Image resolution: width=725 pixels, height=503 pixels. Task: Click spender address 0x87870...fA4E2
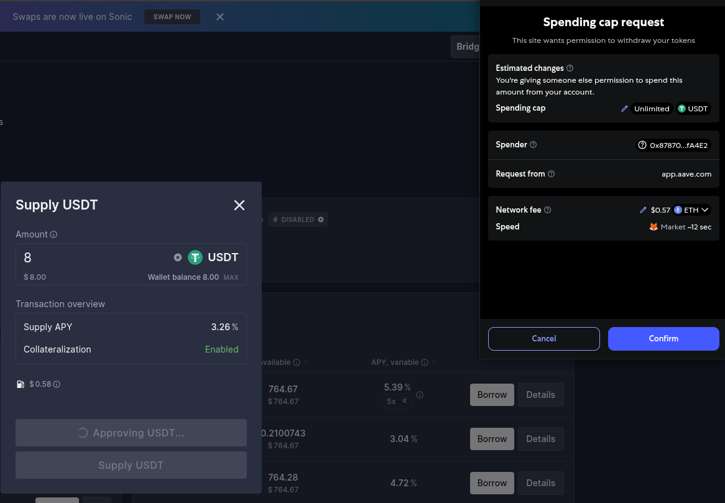673,145
